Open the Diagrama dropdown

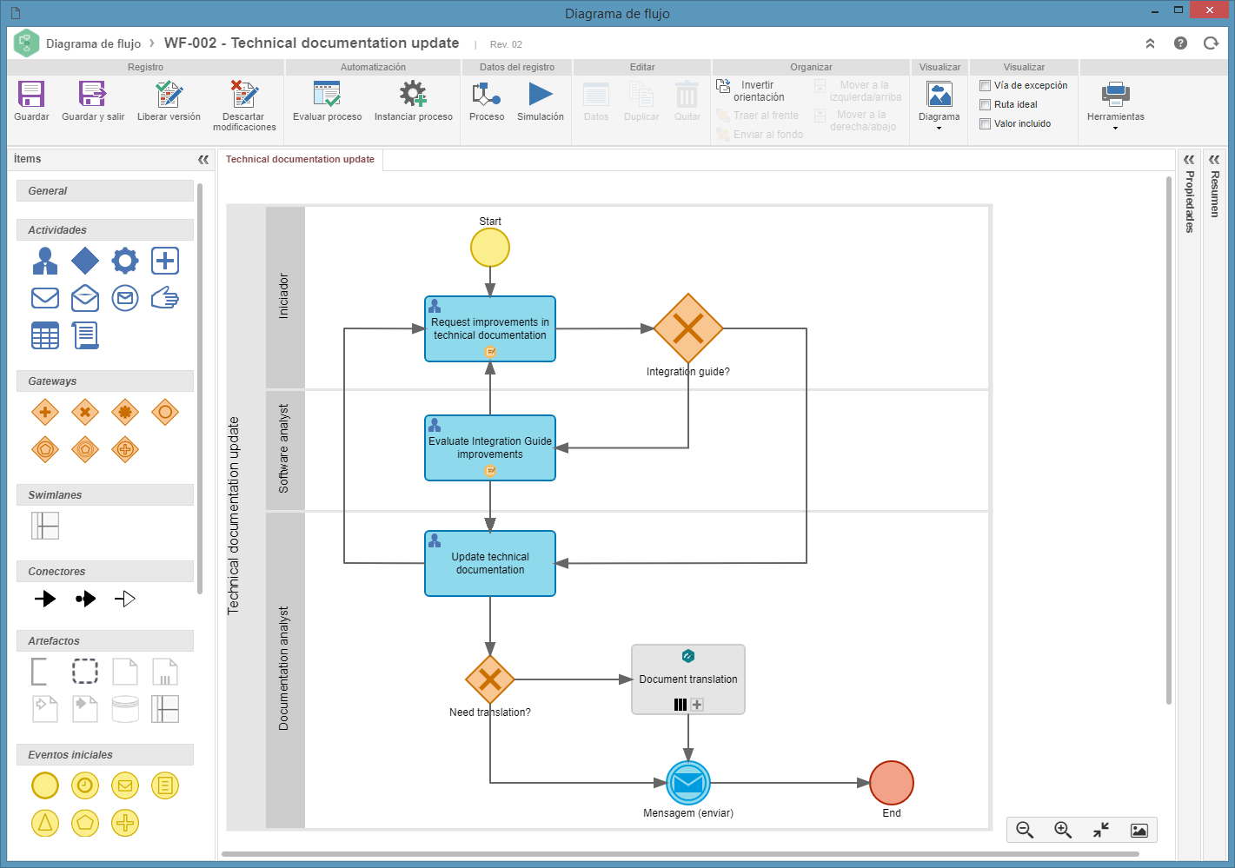point(940,104)
